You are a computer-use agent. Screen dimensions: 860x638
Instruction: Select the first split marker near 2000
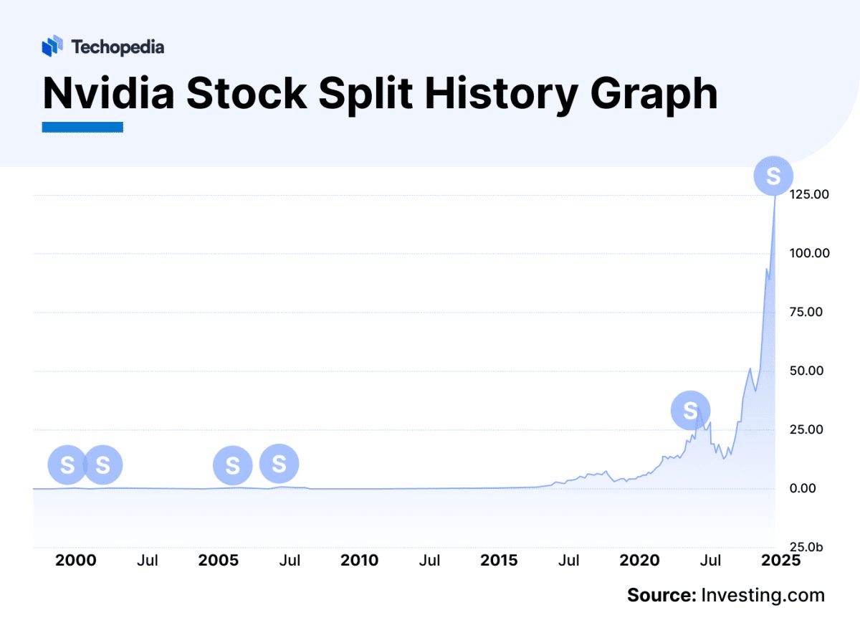(67, 465)
